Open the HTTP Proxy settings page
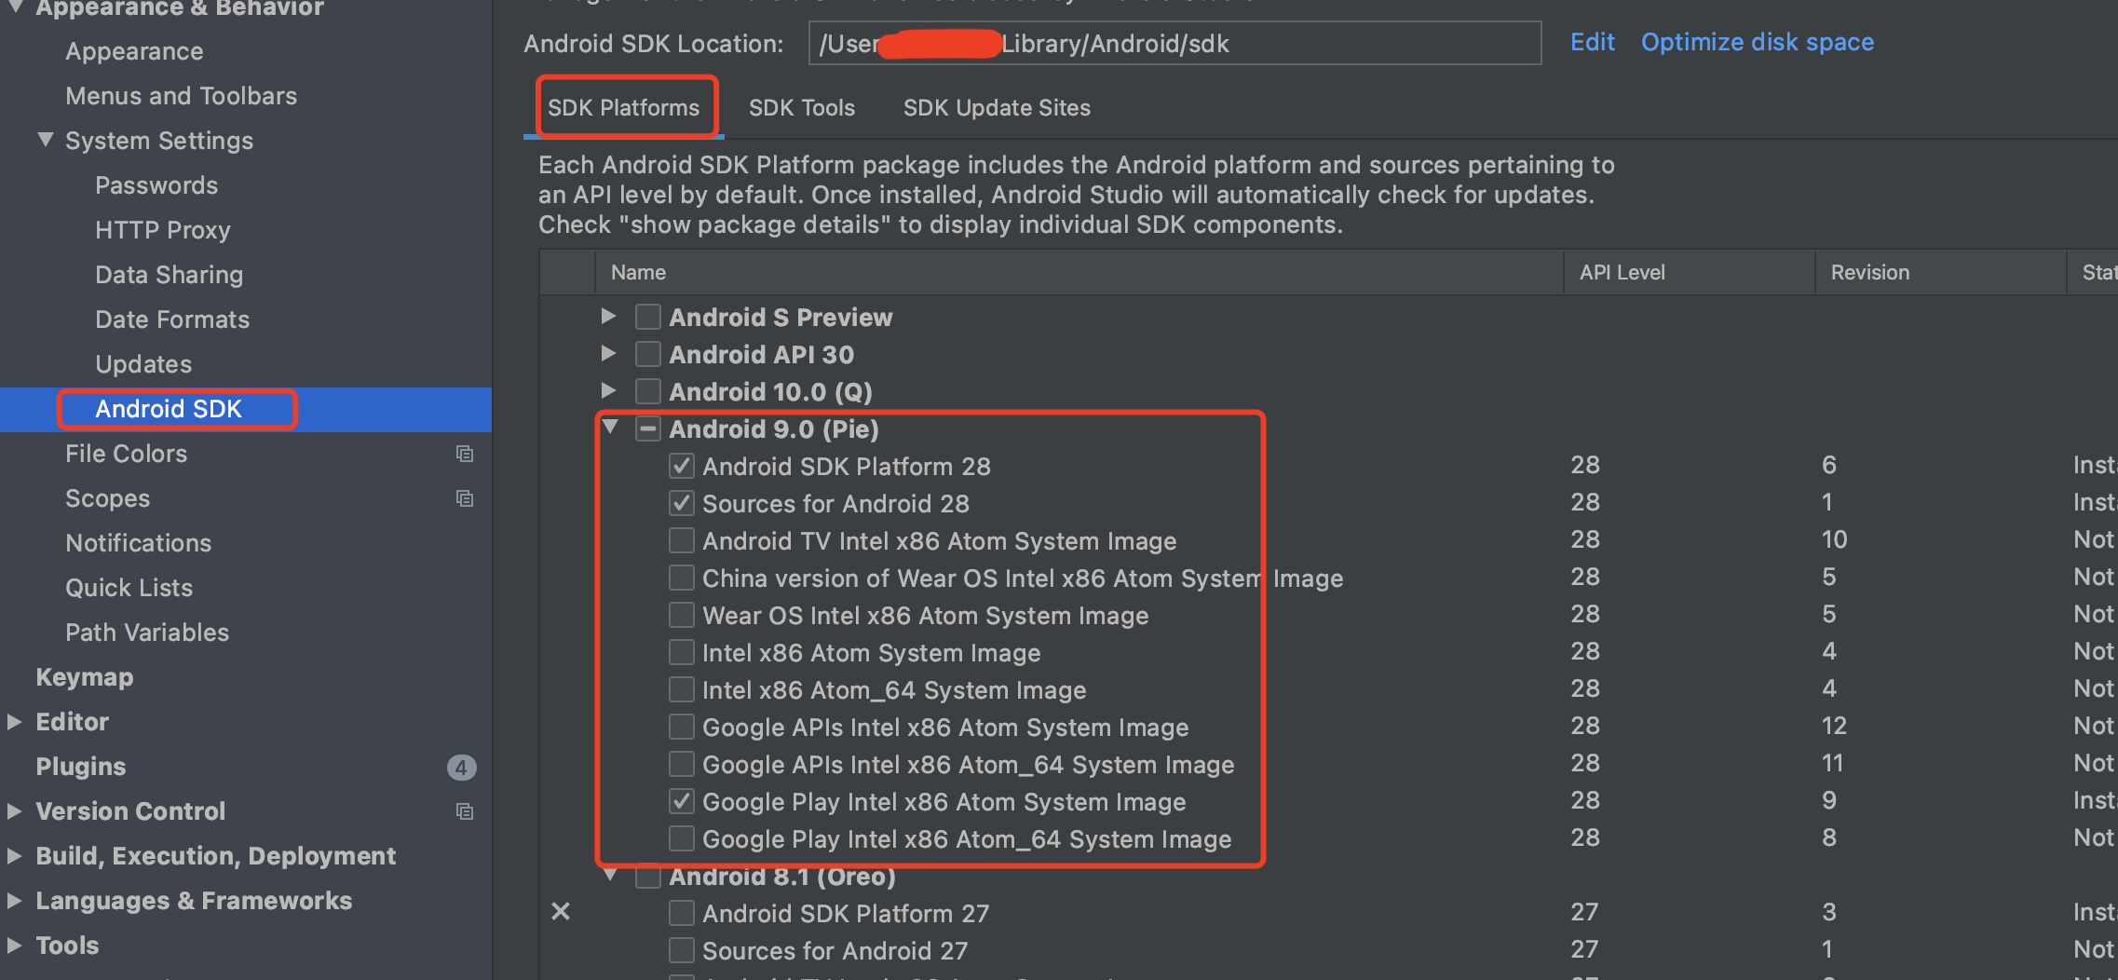Viewport: 2118px width, 980px height. pyautogui.click(x=163, y=230)
